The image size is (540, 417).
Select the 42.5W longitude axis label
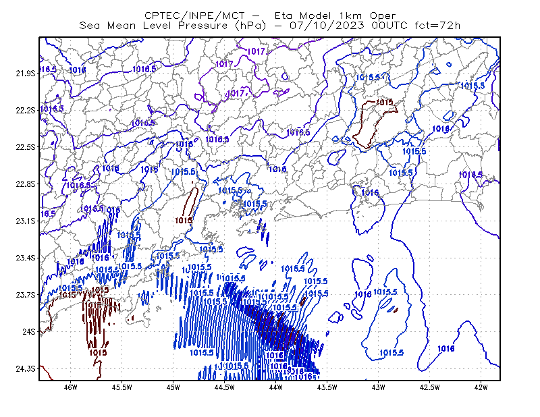click(430, 387)
